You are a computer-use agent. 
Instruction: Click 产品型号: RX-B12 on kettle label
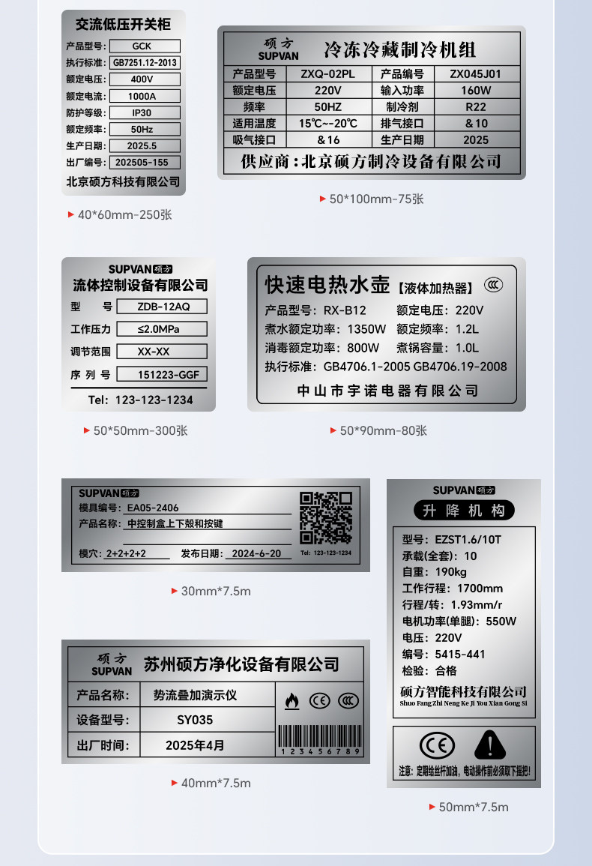click(315, 310)
